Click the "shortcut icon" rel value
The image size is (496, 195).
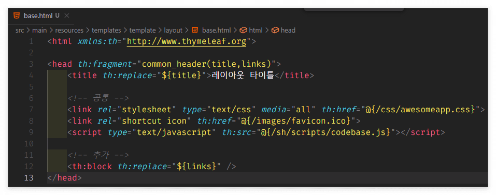coord(154,121)
